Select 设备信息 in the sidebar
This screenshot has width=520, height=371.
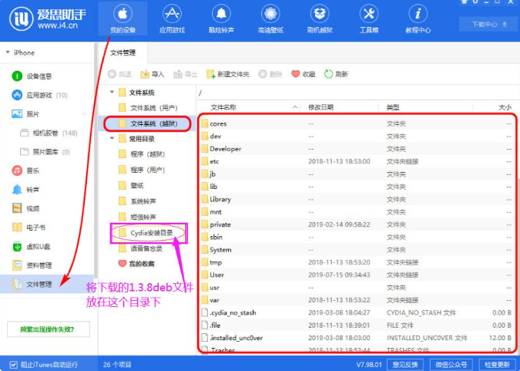[48, 76]
